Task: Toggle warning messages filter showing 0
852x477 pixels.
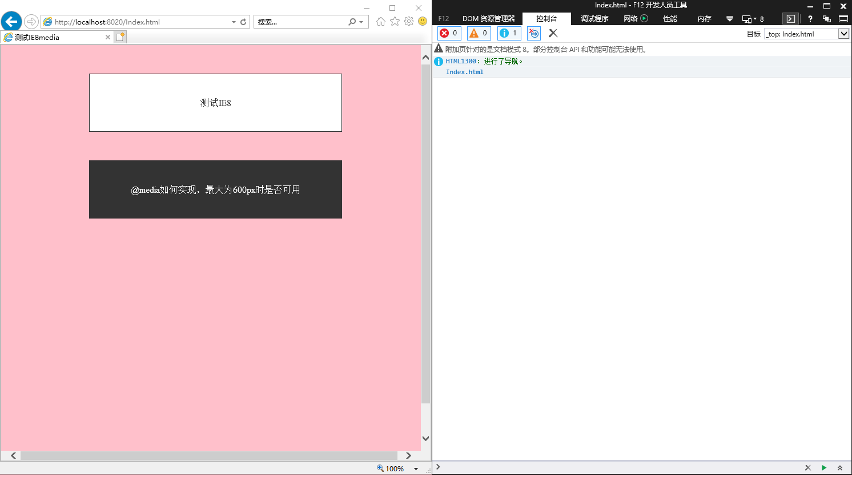Action: (x=479, y=33)
